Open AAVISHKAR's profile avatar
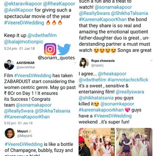The width and height of the screenshot is (156, 156). [x=9, y=65]
